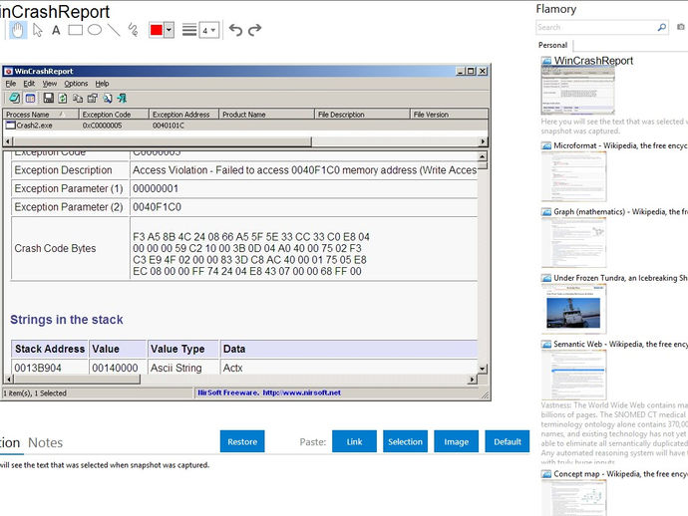The width and height of the screenshot is (688, 516).
Task: Choose the rectangle drawing tool
Action: (x=75, y=30)
